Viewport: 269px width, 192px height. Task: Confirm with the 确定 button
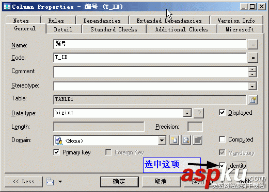point(119,182)
